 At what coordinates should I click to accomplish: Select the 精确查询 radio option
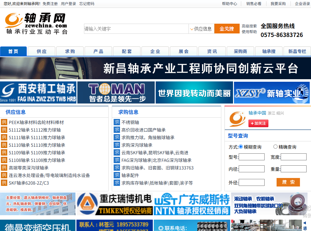(275, 147)
